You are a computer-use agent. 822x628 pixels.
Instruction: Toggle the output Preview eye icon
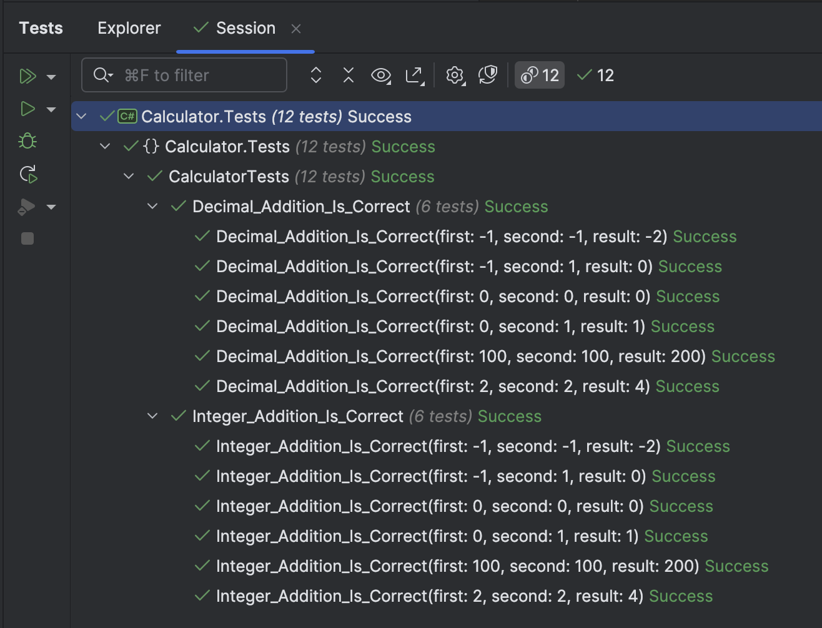(x=382, y=75)
